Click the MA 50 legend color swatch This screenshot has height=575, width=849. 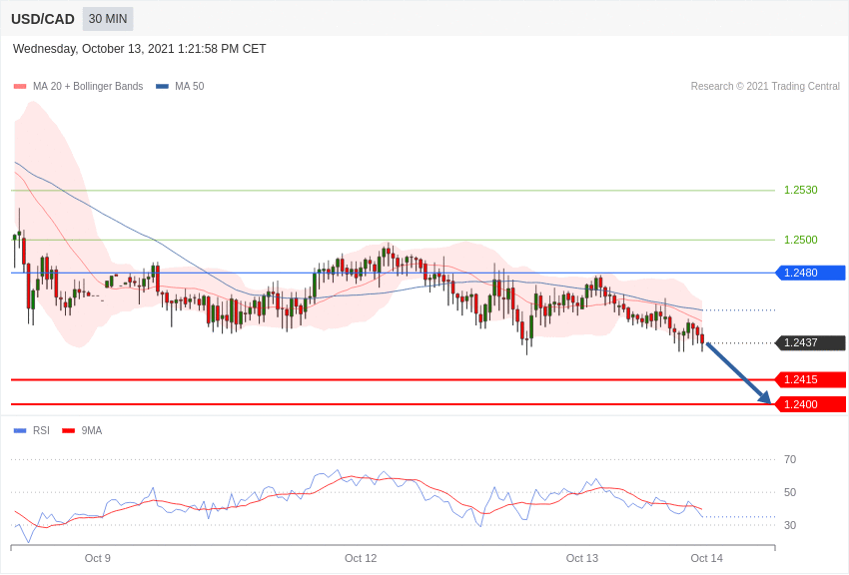click(162, 86)
